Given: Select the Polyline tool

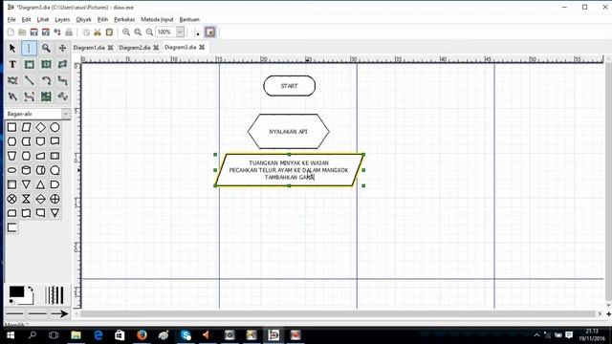Looking at the screenshot, I should pos(12,97).
